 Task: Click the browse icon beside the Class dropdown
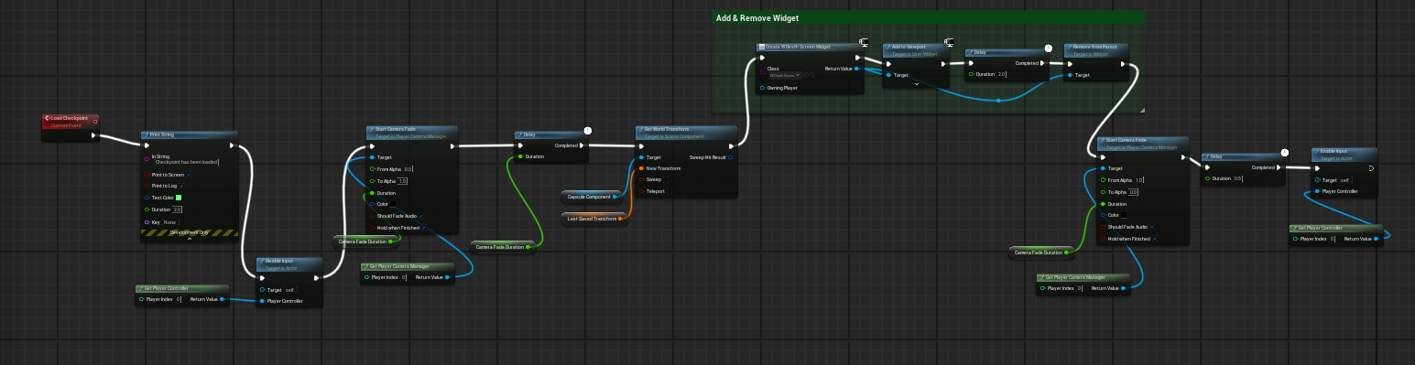coord(812,75)
